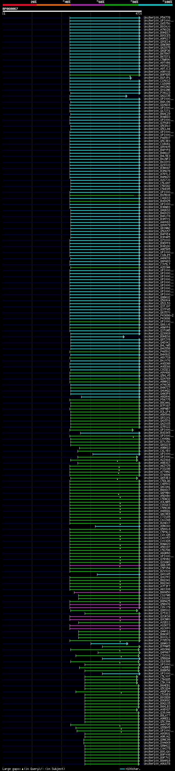The width and height of the screenshot is (175, 771).
Task: Click alignment bar of UniRef100_B1PJP1
Action: point(101,78)
